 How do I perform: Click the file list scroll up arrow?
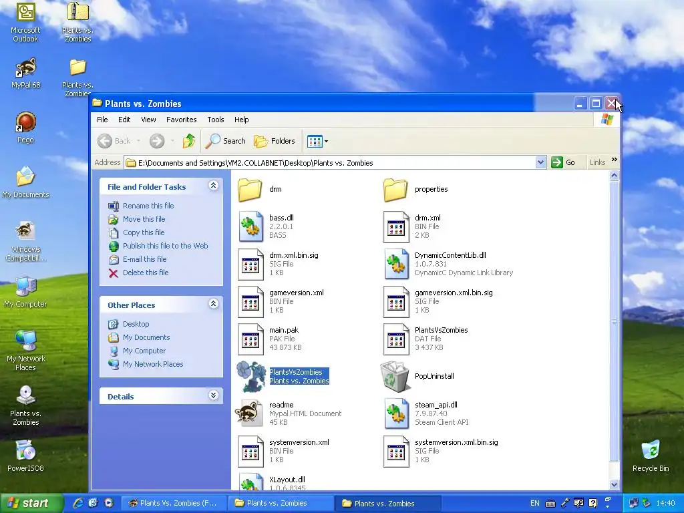[615, 176]
